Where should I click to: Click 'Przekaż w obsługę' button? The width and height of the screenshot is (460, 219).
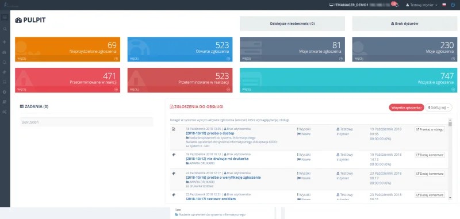tap(430, 129)
